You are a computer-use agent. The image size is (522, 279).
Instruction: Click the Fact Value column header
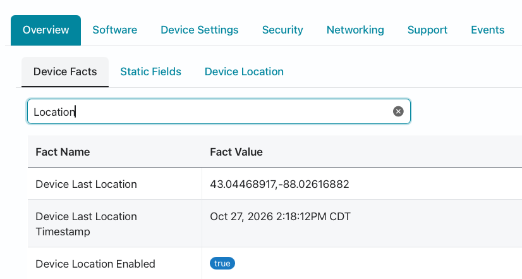click(236, 152)
